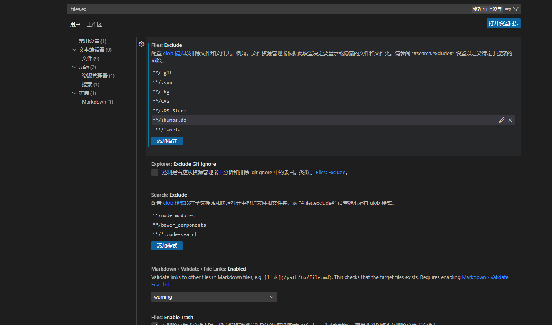The image size is (552, 325).
Task: Click the Explorer: Exclude Git Ignore title
Action: coord(184,164)
